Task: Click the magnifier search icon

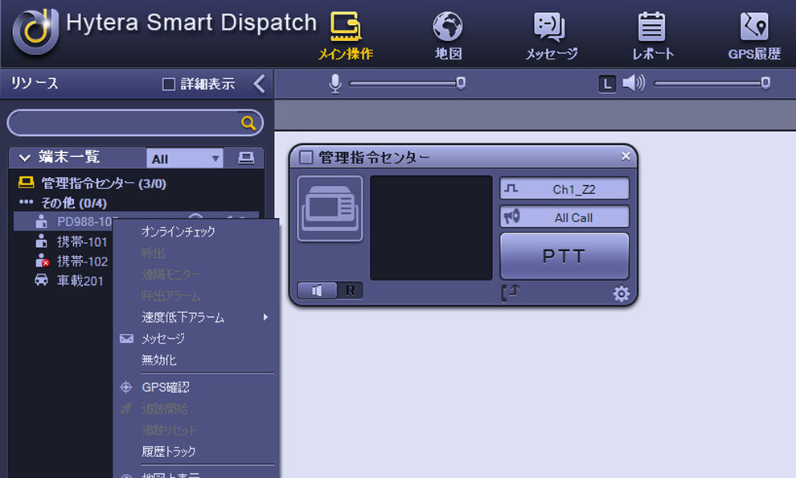Action: point(248,123)
